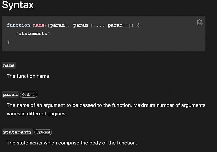Click the copy-to-clipboard icon on the code block
Image resolution: width=217 pixels, height=152 pixels.
(x=199, y=22)
